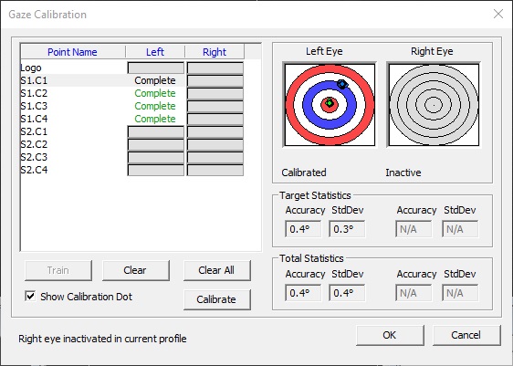Click the Right Eye gray target display
This screenshot has height=366, width=513.
click(x=434, y=105)
